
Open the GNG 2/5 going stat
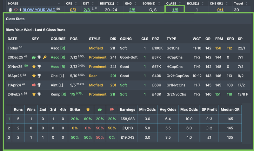[132, 10]
